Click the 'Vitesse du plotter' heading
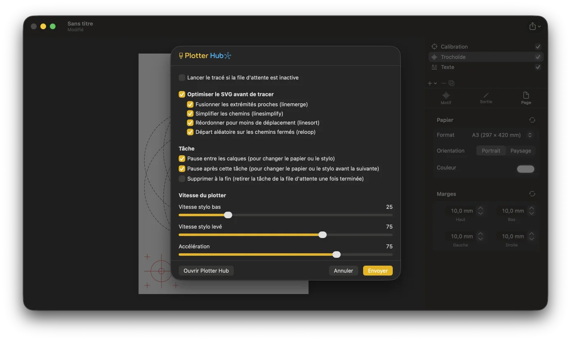The height and width of the screenshot is (341, 571). [202, 195]
